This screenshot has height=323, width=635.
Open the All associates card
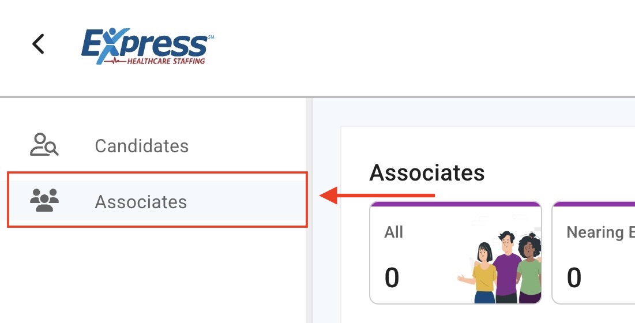click(x=455, y=253)
